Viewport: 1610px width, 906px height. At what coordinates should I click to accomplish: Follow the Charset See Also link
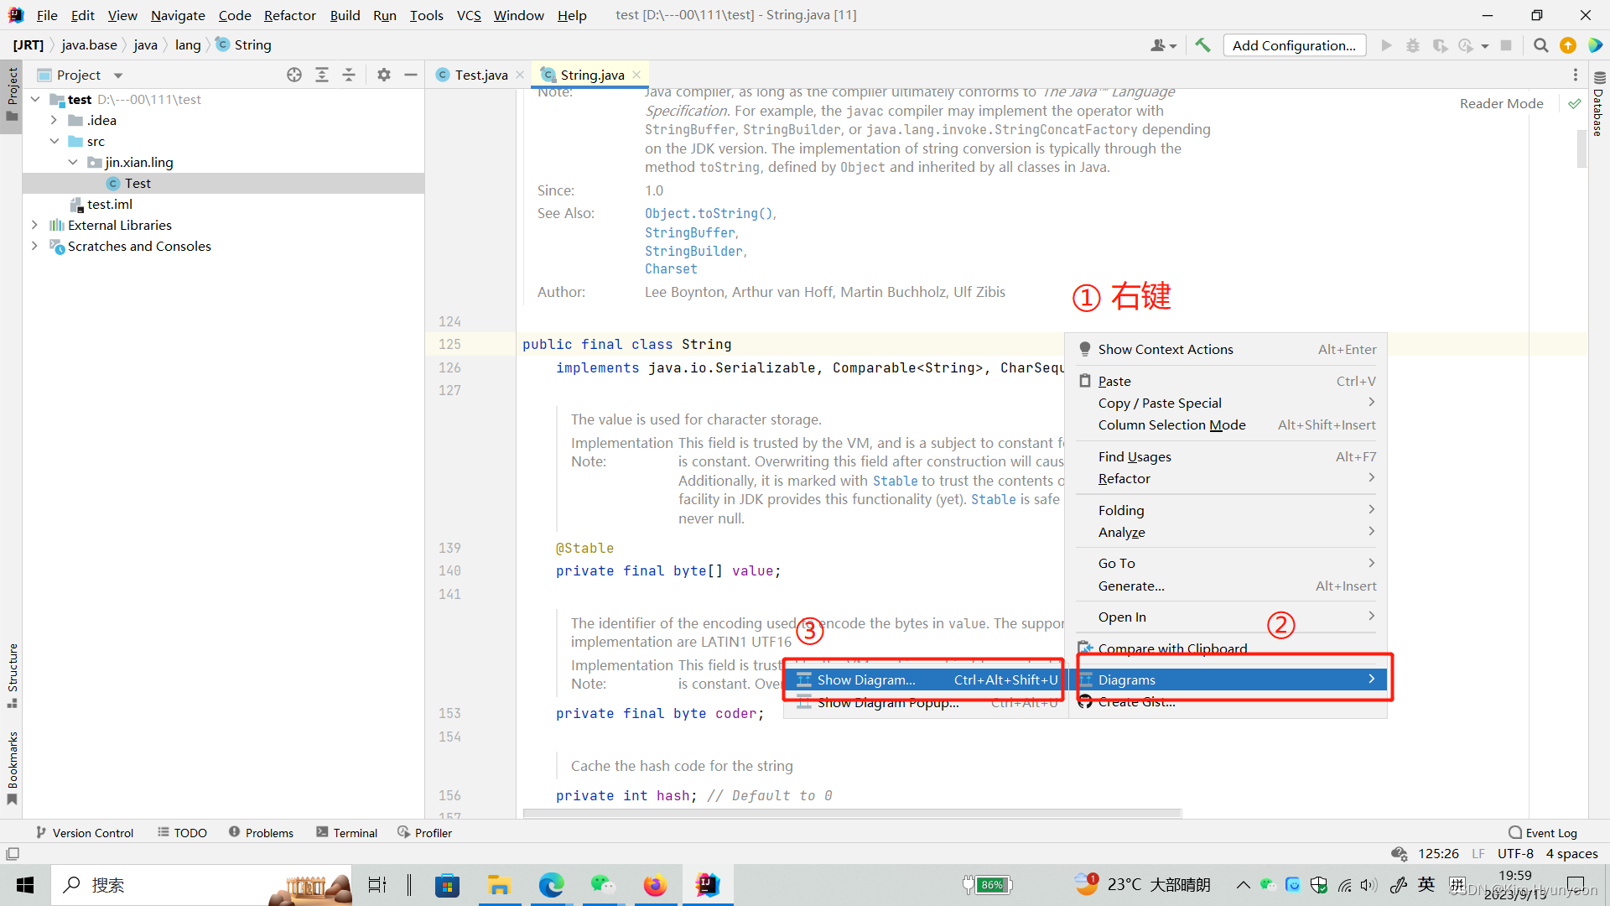pyautogui.click(x=671, y=269)
